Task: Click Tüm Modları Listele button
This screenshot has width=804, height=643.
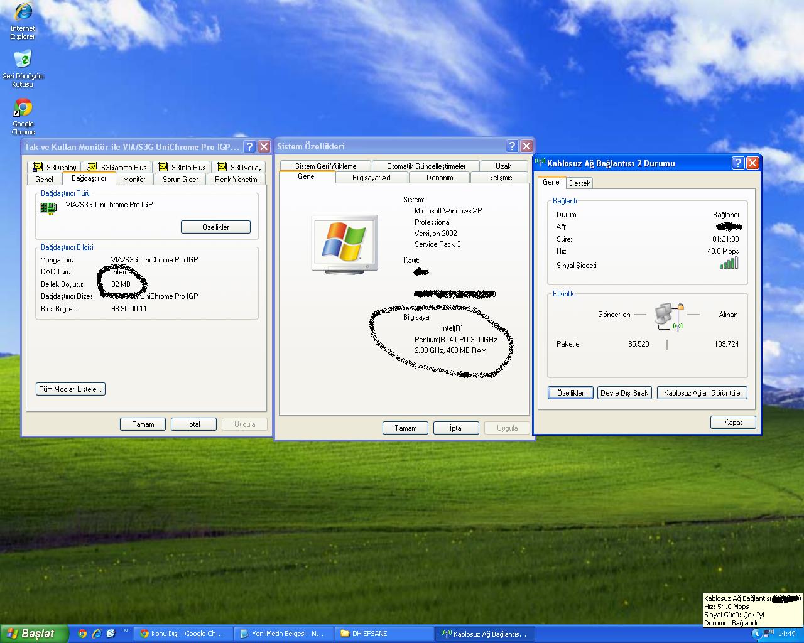Action: (x=70, y=389)
